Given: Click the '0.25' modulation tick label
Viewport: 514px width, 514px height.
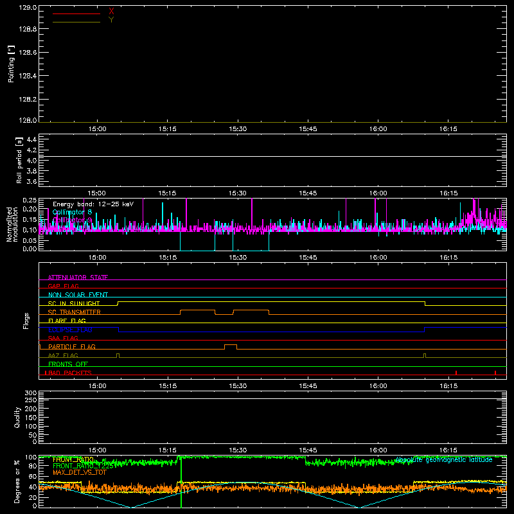Looking at the screenshot, I should (30, 200).
